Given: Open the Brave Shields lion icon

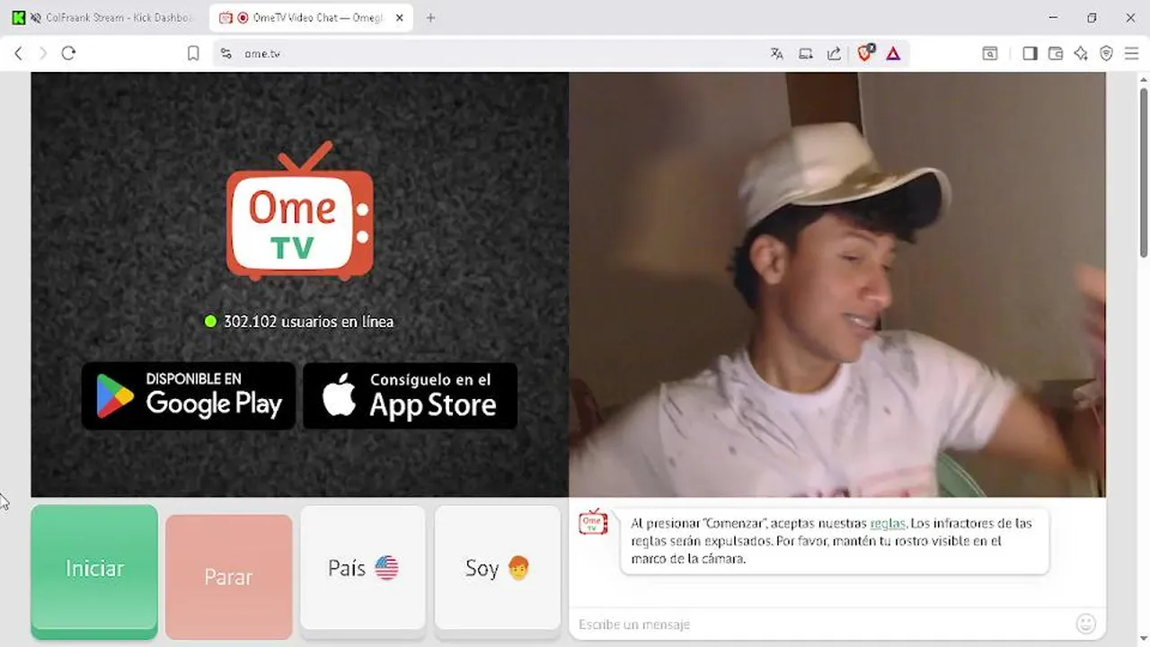Looking at the screenshot, I should [865, 53].
